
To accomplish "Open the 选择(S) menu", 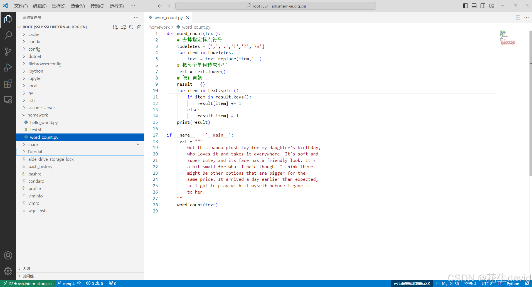I will coord(59,6).
